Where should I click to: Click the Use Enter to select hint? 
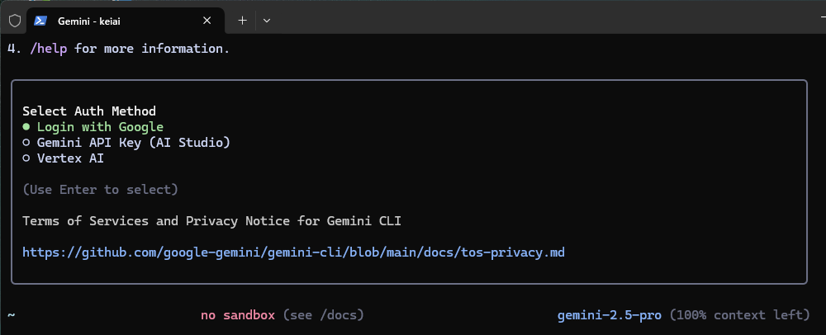coord(100,189)
